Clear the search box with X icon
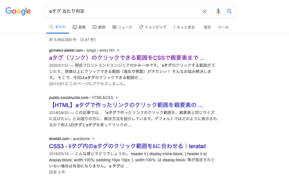289x180 pixels. 205,11
